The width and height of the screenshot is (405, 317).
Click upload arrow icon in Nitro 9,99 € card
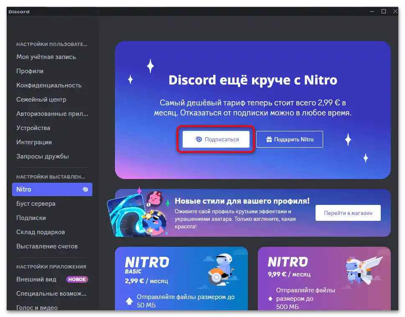tap(270, 299)
